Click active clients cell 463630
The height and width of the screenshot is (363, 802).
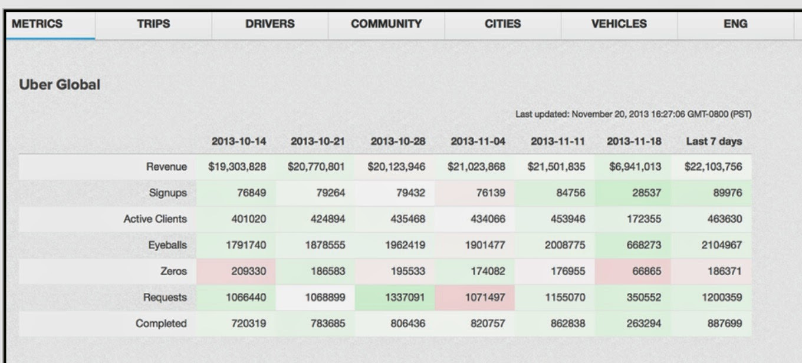click(x=712, y=219)
